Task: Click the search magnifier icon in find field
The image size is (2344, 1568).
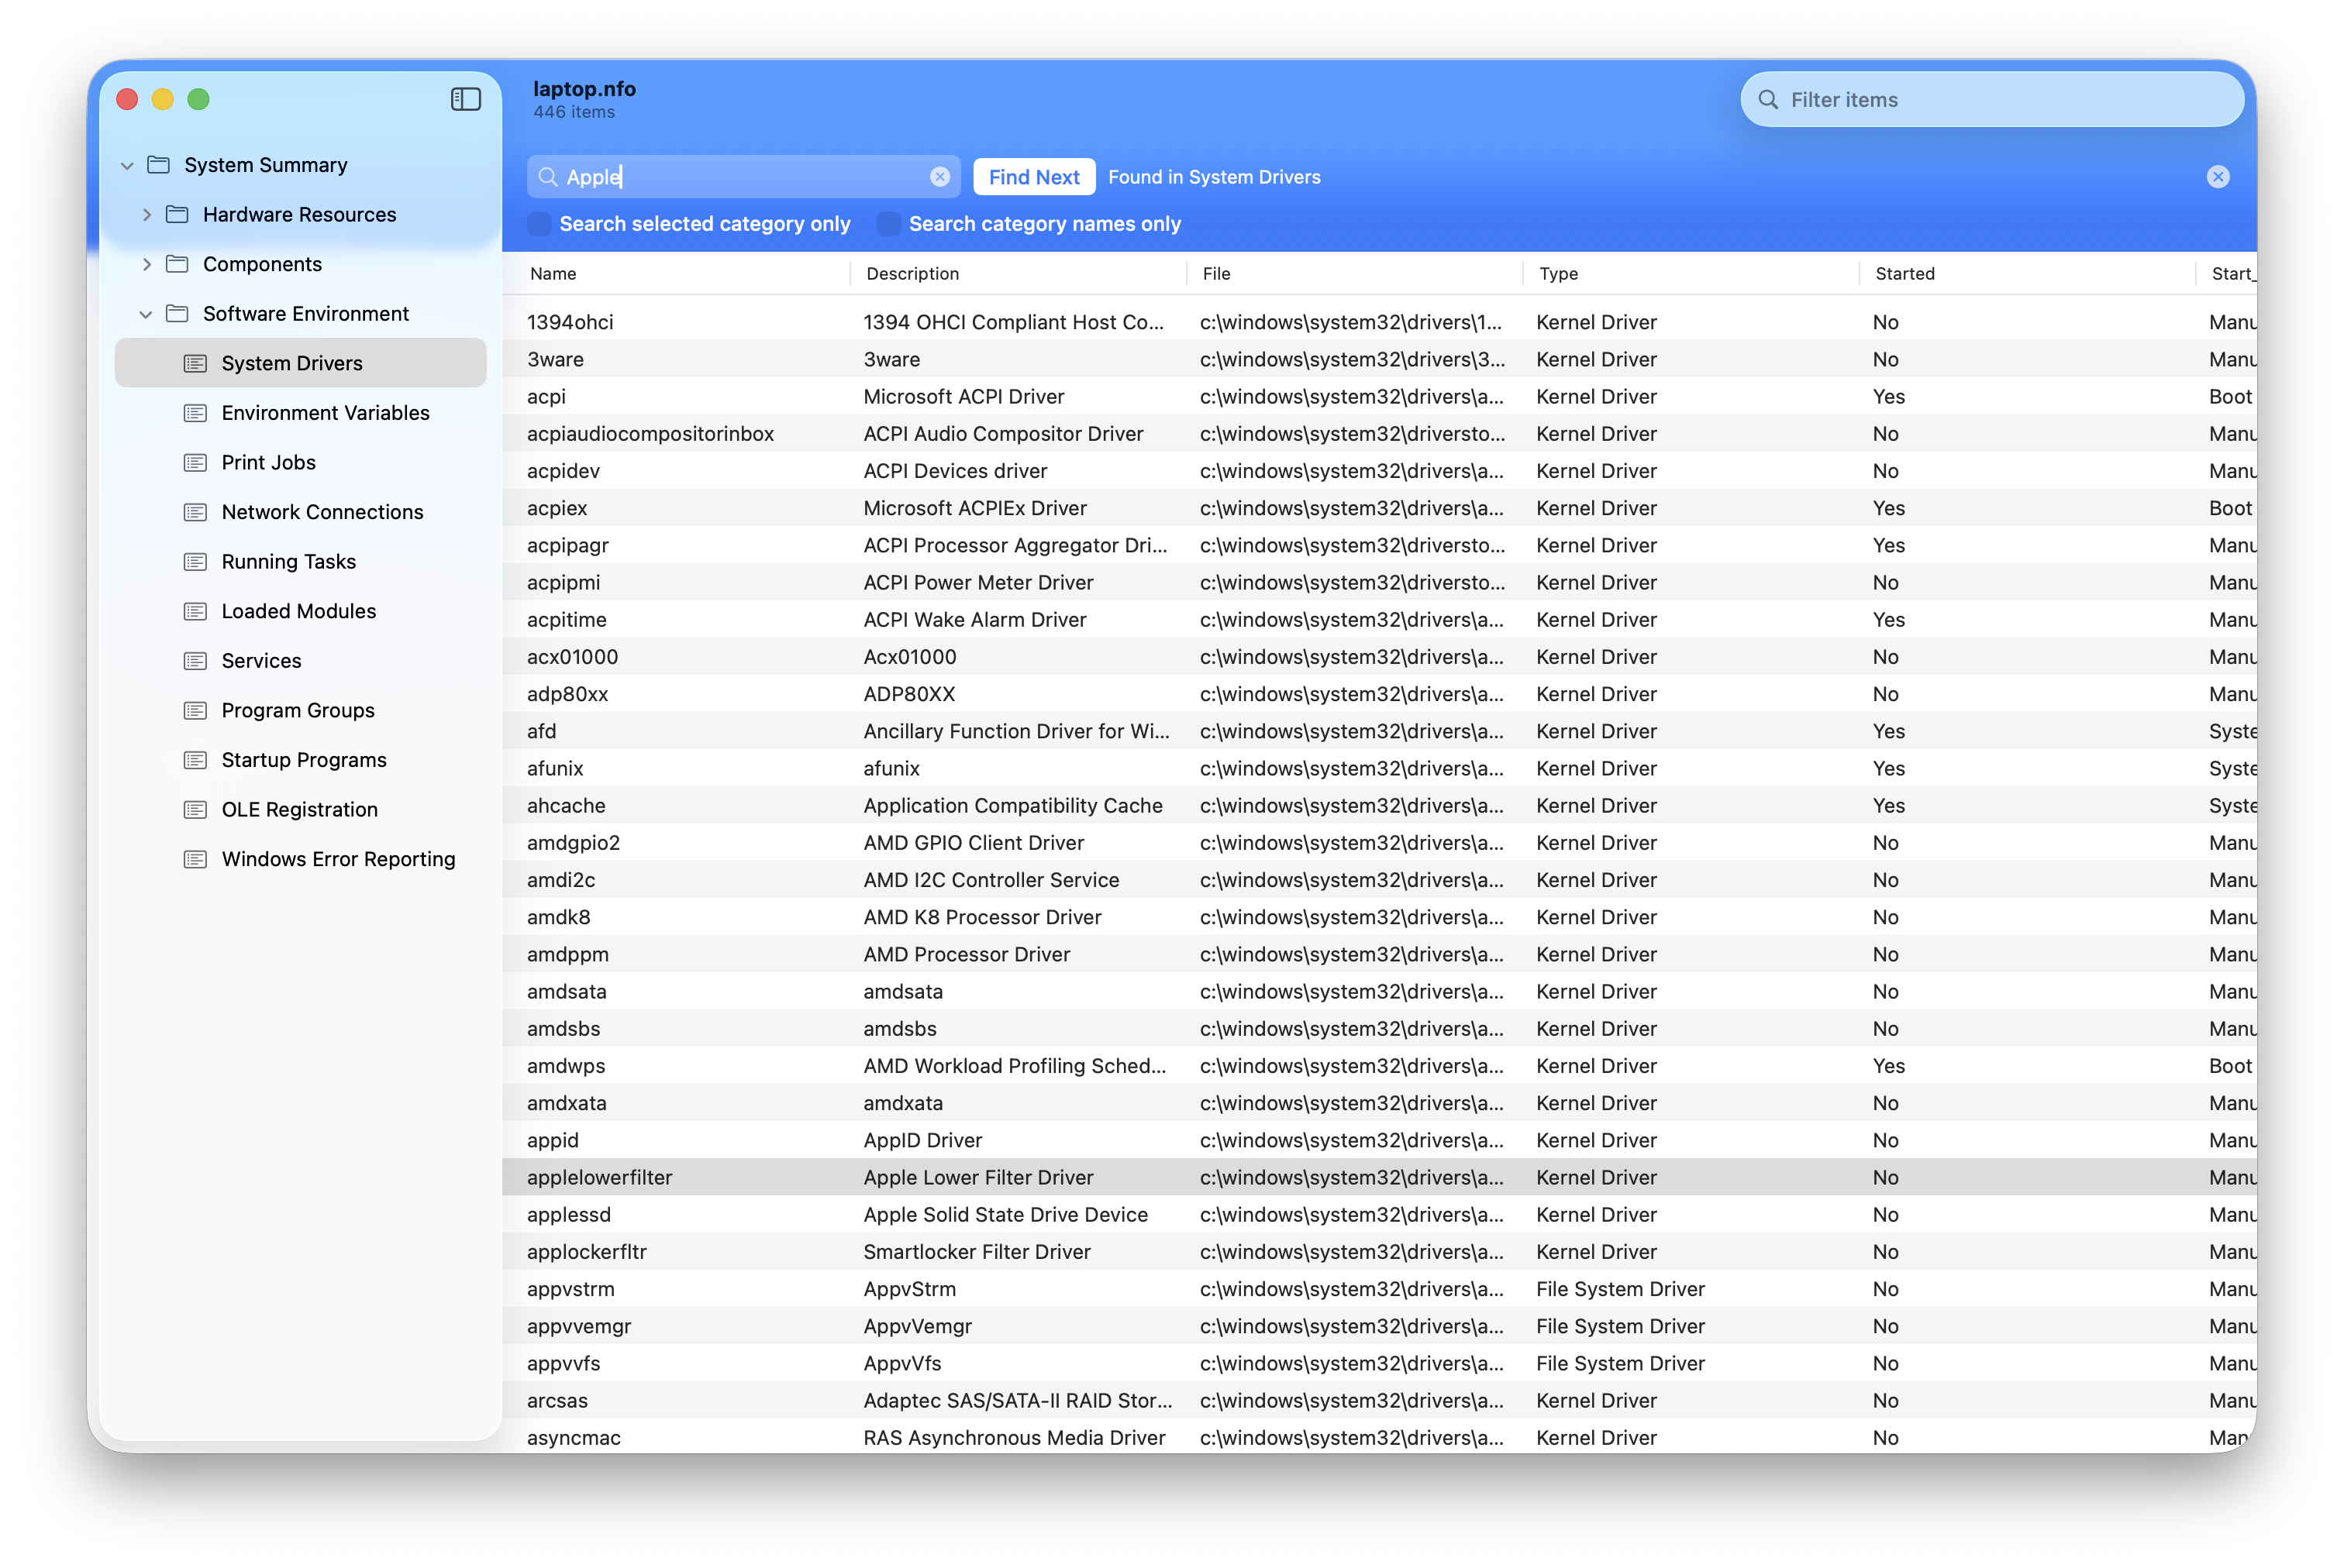Action: (x=547, y=177)
